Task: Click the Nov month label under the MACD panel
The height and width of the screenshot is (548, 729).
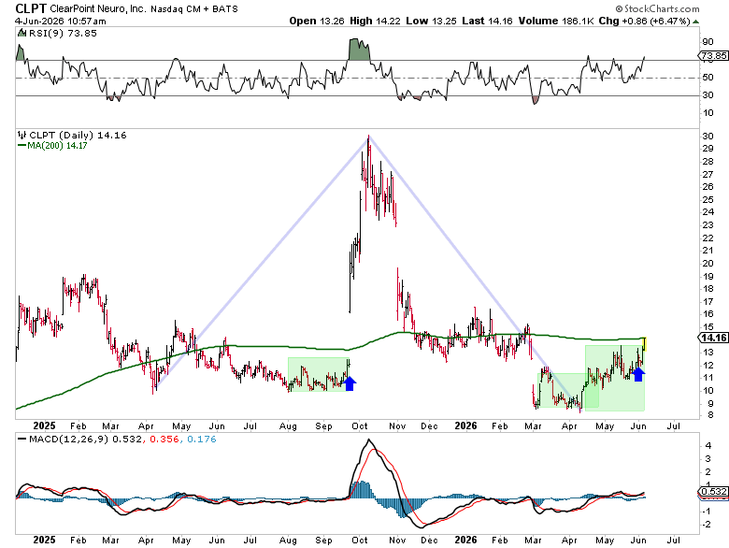Action: [x=397, y=541]
